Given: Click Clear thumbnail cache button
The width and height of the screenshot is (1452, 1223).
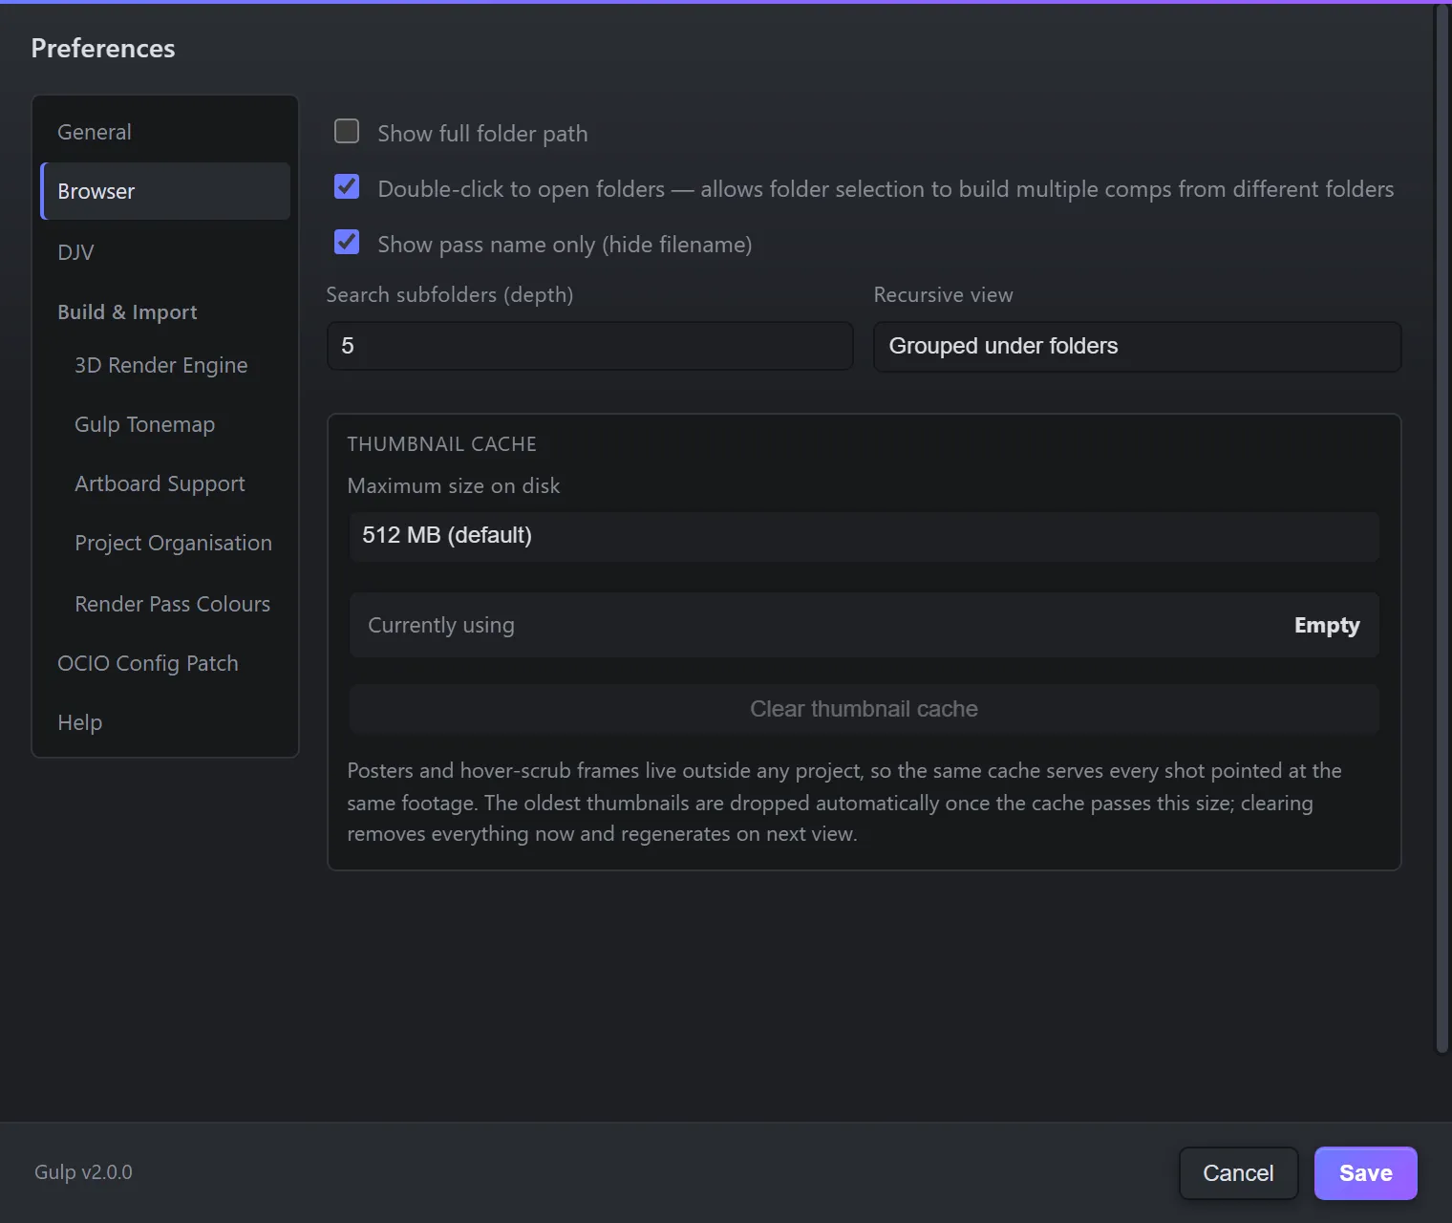Looking at the screenshot, I should click(864, 709).
